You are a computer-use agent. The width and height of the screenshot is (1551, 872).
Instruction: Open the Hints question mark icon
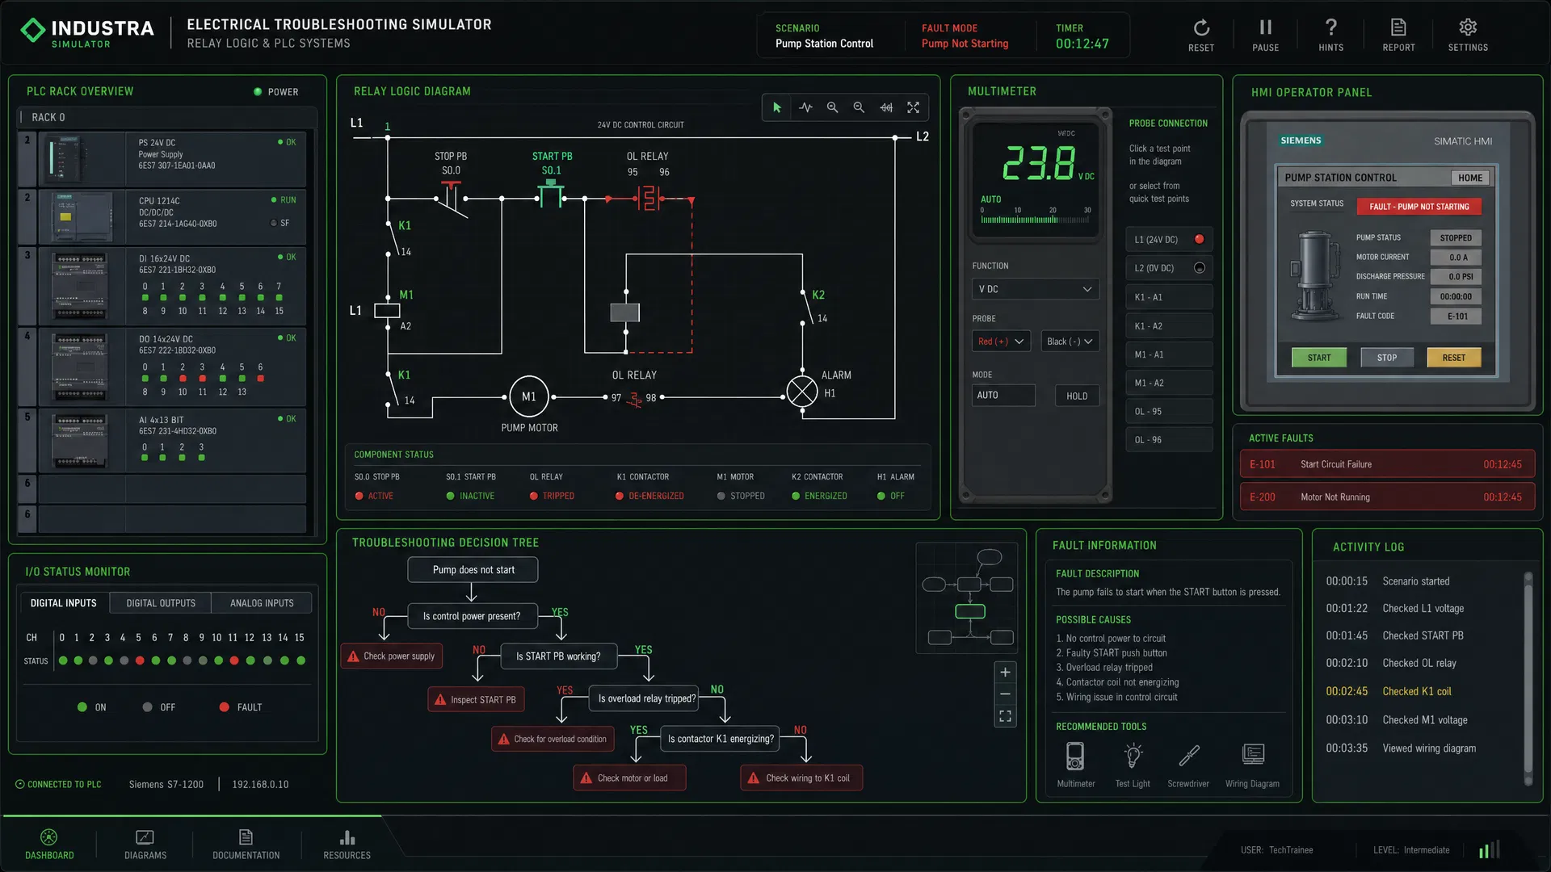[x=1331, y=28]
